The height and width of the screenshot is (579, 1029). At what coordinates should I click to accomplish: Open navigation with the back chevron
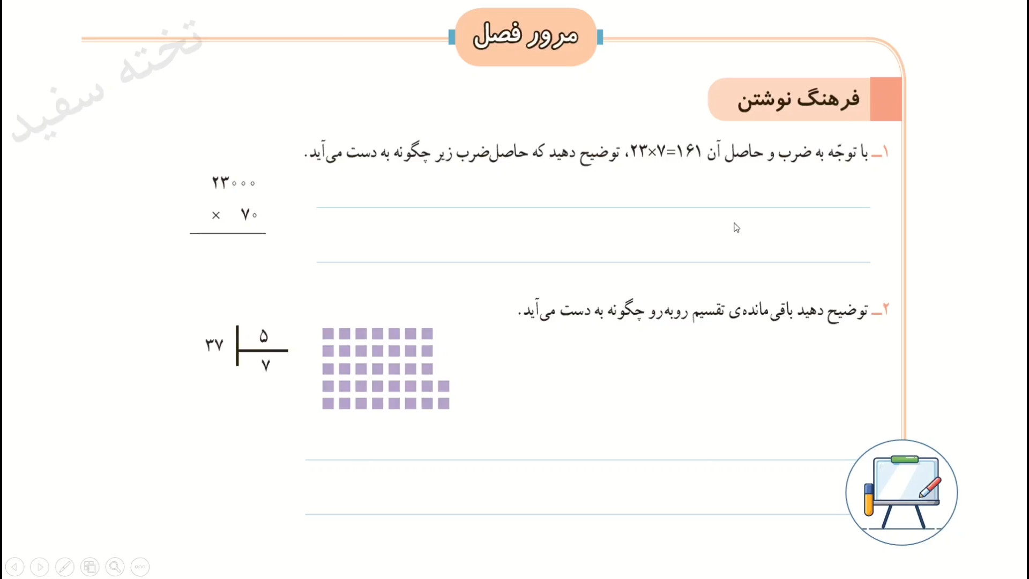pyautogui.click(x=14, y=567)
